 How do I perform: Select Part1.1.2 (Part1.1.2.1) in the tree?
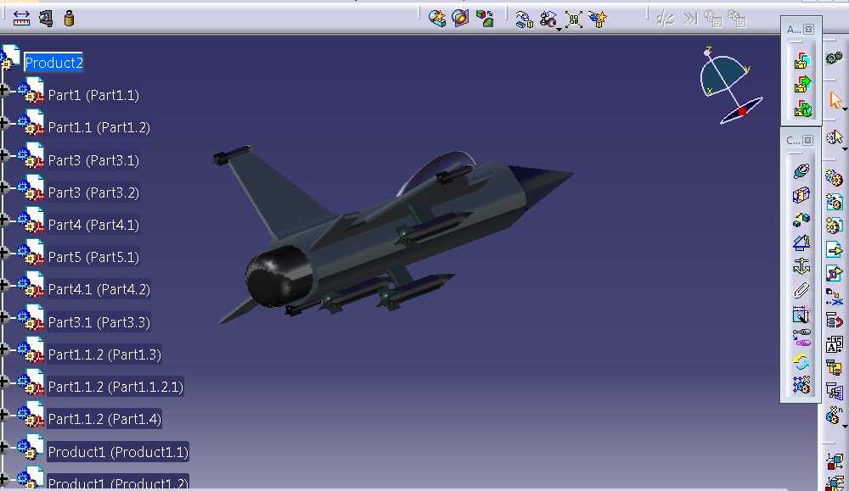pyautogui.click(x=115, y=388)
